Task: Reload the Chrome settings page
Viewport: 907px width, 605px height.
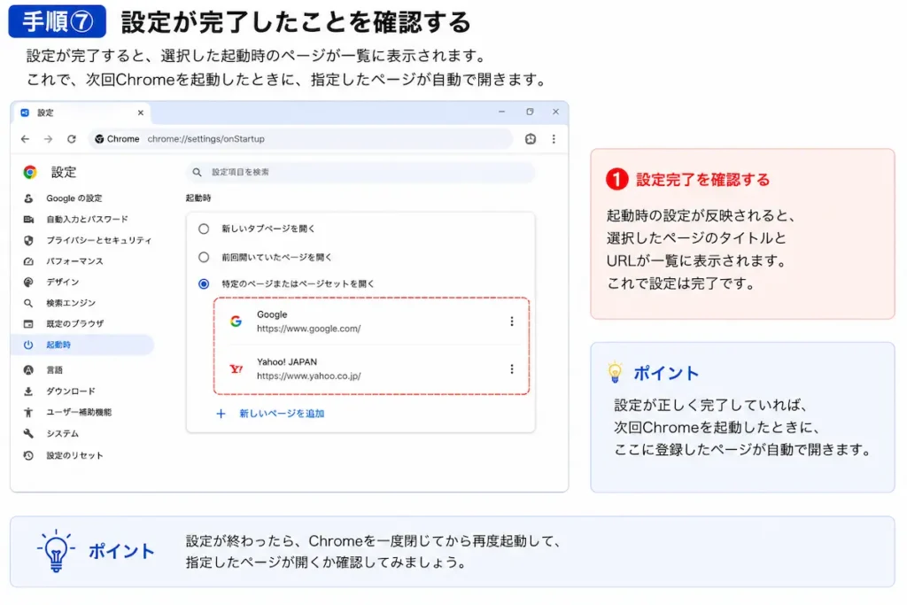Action: click(x=71, y=139)
